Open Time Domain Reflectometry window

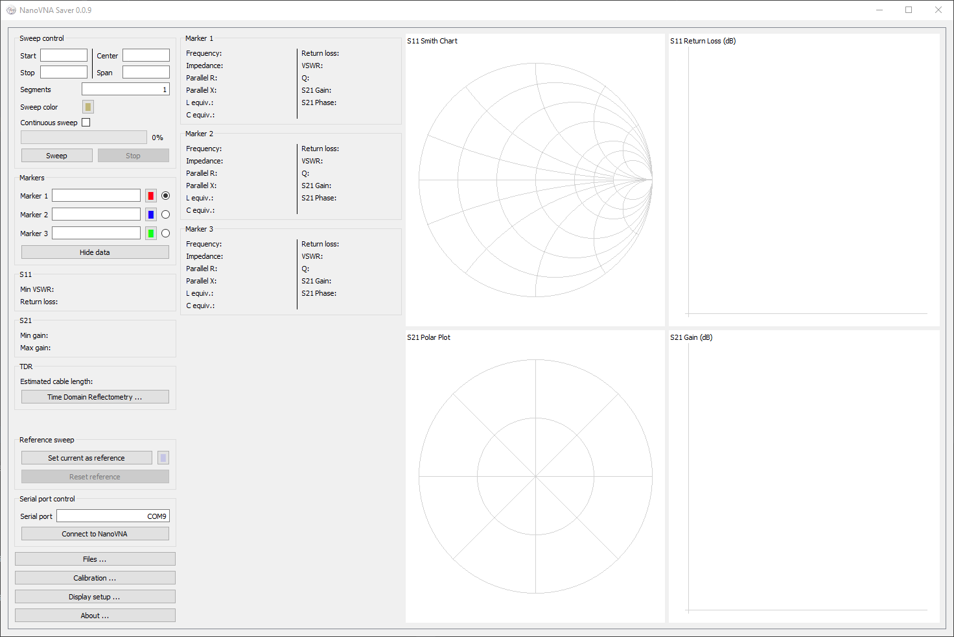(x=95, y=397)
